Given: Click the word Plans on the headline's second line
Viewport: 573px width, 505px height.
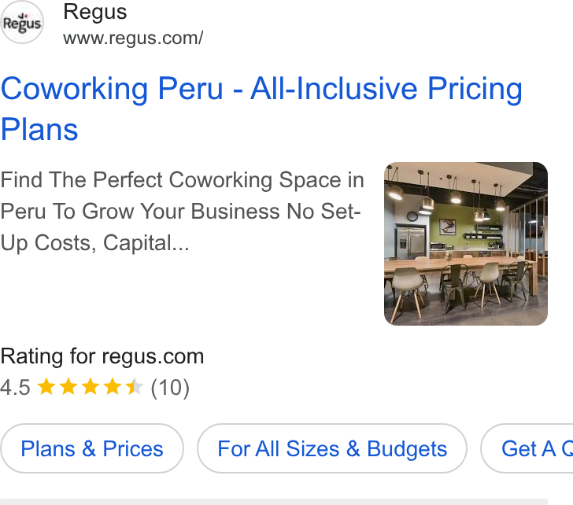Looking at the screenshot, I should [39, 129].
